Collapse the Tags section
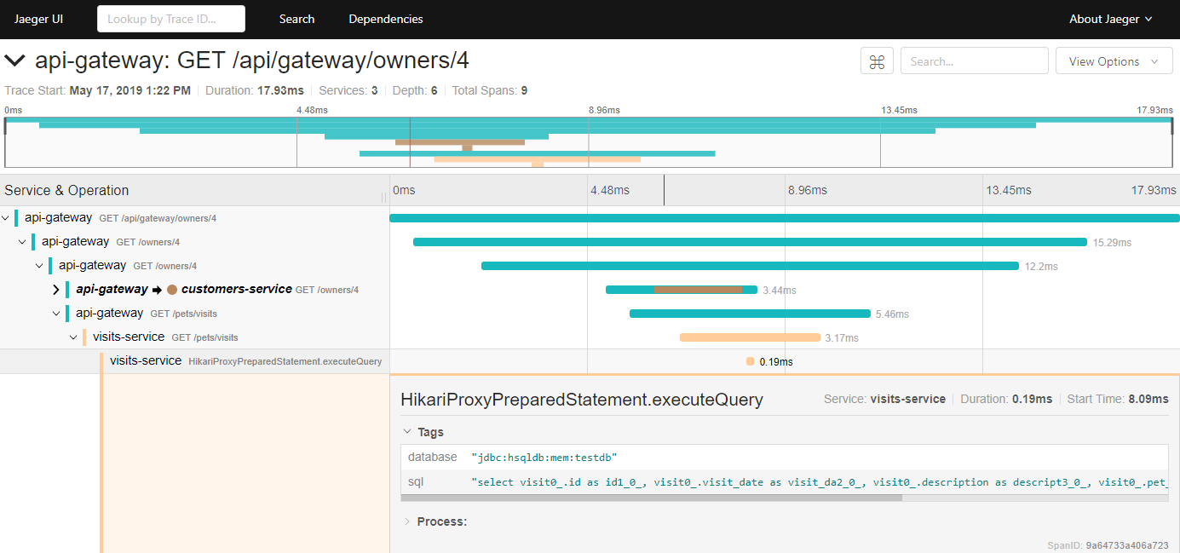Screen dimensions: 1180x553 [423, 432]
